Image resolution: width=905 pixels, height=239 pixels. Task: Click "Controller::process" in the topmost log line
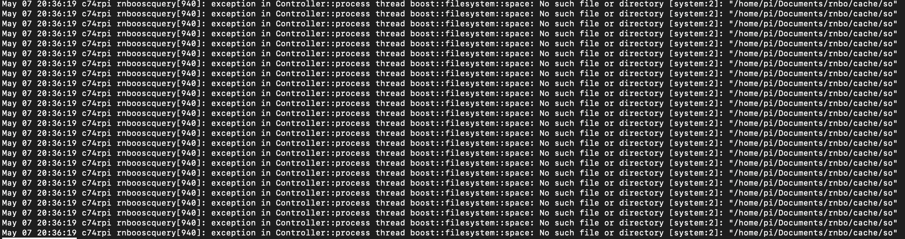[x=323, y=4]
